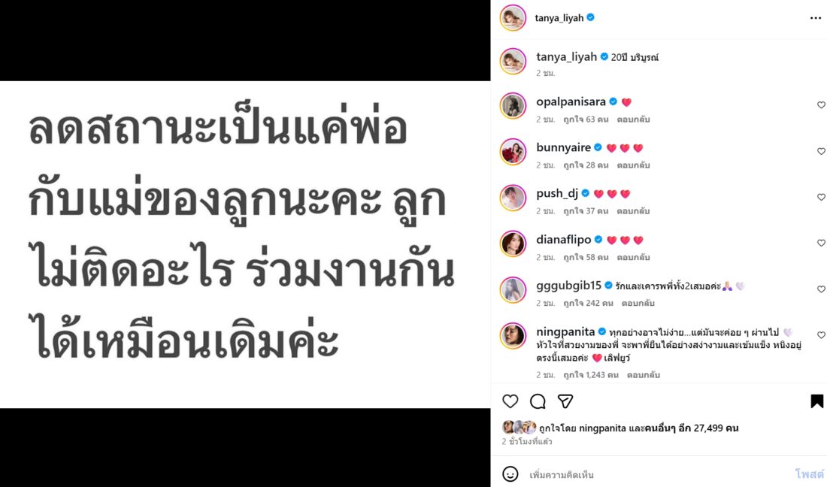View others who liked this post

click(x=691, y=428)
